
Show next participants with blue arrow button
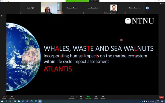coord(147,8)
